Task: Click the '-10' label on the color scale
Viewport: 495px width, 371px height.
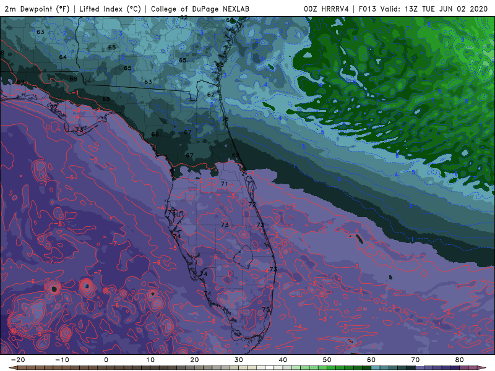Action: (x=62, y=360)
